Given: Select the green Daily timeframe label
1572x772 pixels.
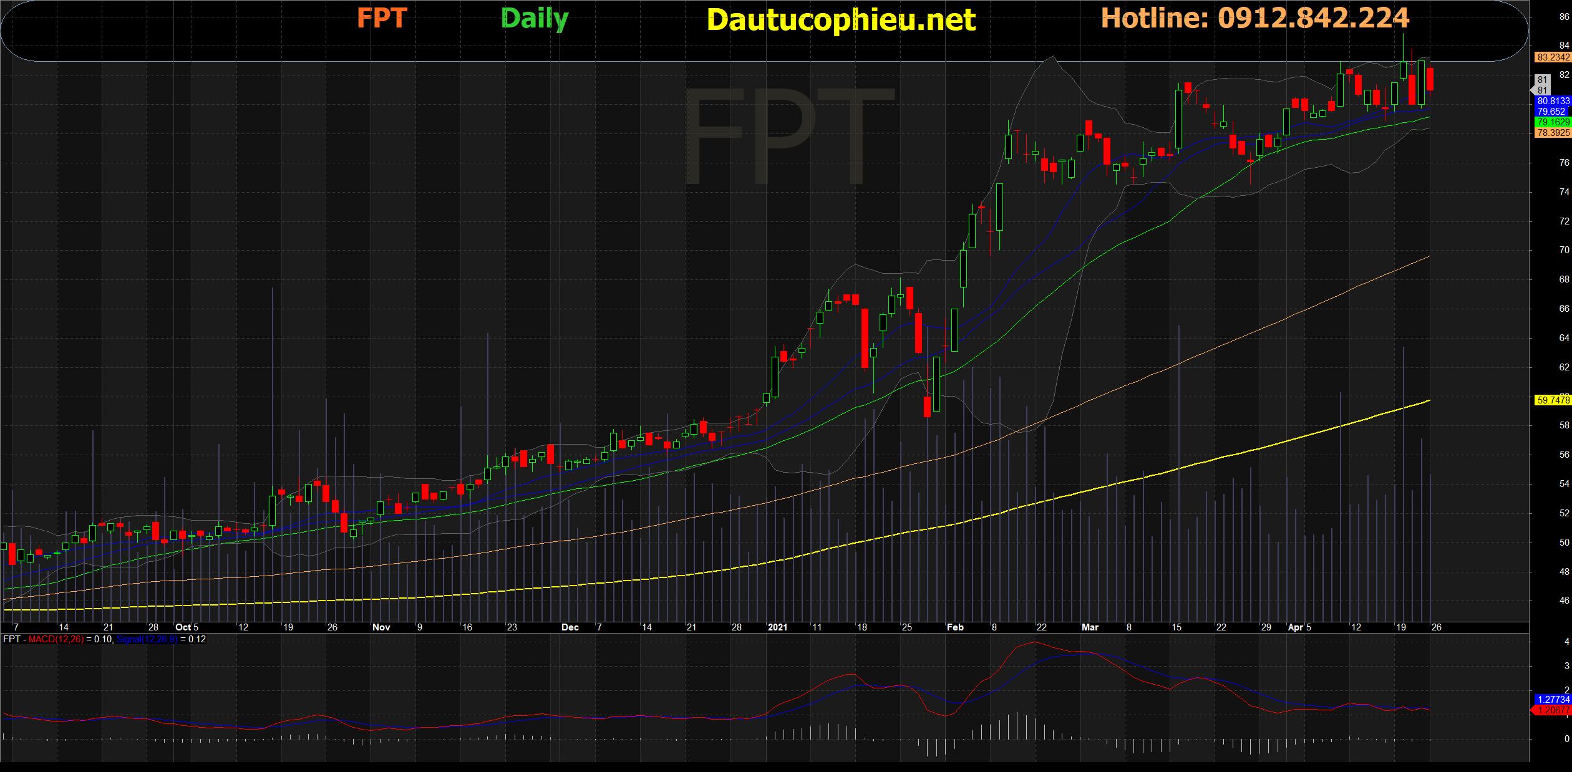Looking at the screenshot, I should (x=535, y=19).
